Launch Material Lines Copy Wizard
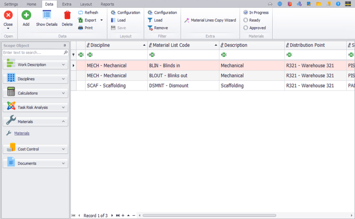The height and width of the screenshot is (219, 355). [x=210, y=20]
